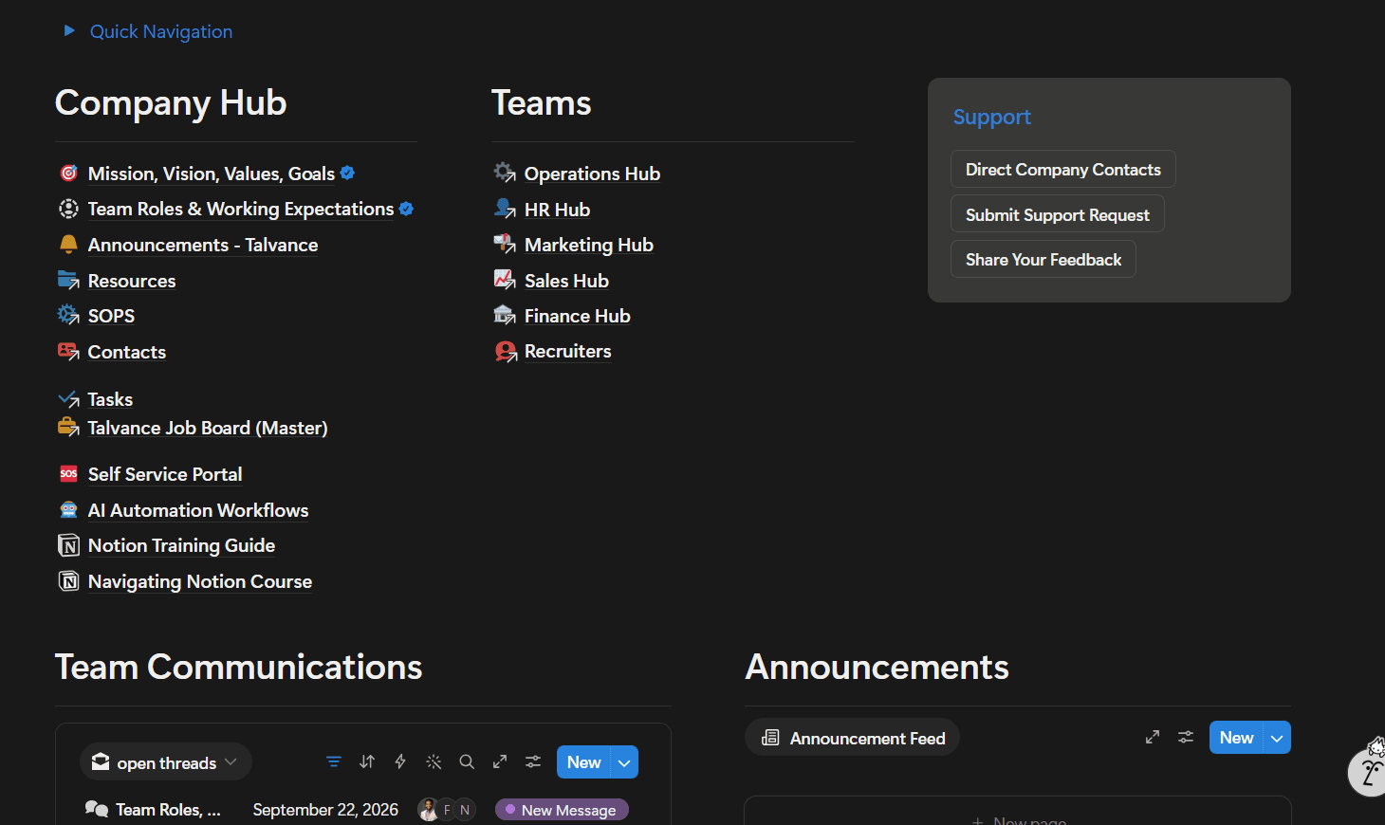
Task: Open view settings for Announcement Feed
Action: pyautogui.click(x=1186, y=737)
